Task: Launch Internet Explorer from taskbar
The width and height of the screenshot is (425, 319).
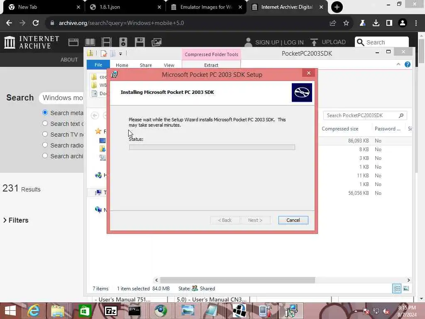Action: click(x=34, y=311)
